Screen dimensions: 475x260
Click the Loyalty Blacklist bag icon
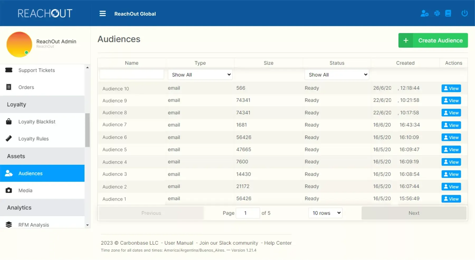click(x=9, y=122)
